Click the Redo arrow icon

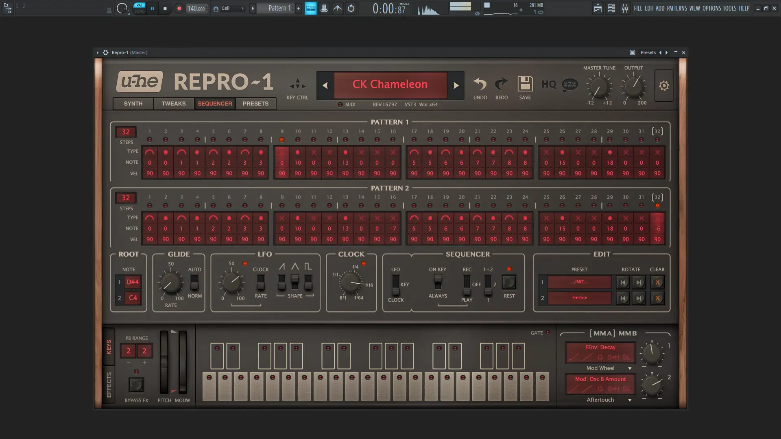[501, 85]
